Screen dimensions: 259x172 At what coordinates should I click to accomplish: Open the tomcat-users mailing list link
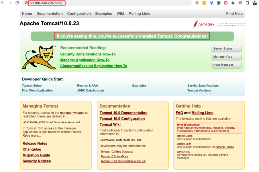185,136
